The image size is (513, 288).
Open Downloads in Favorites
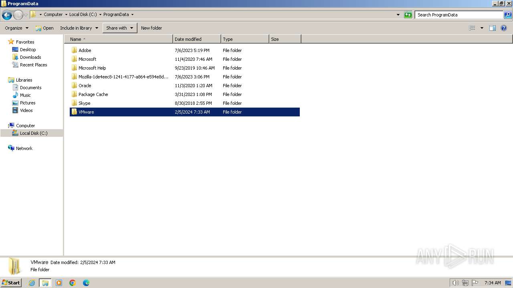(30, 57)
